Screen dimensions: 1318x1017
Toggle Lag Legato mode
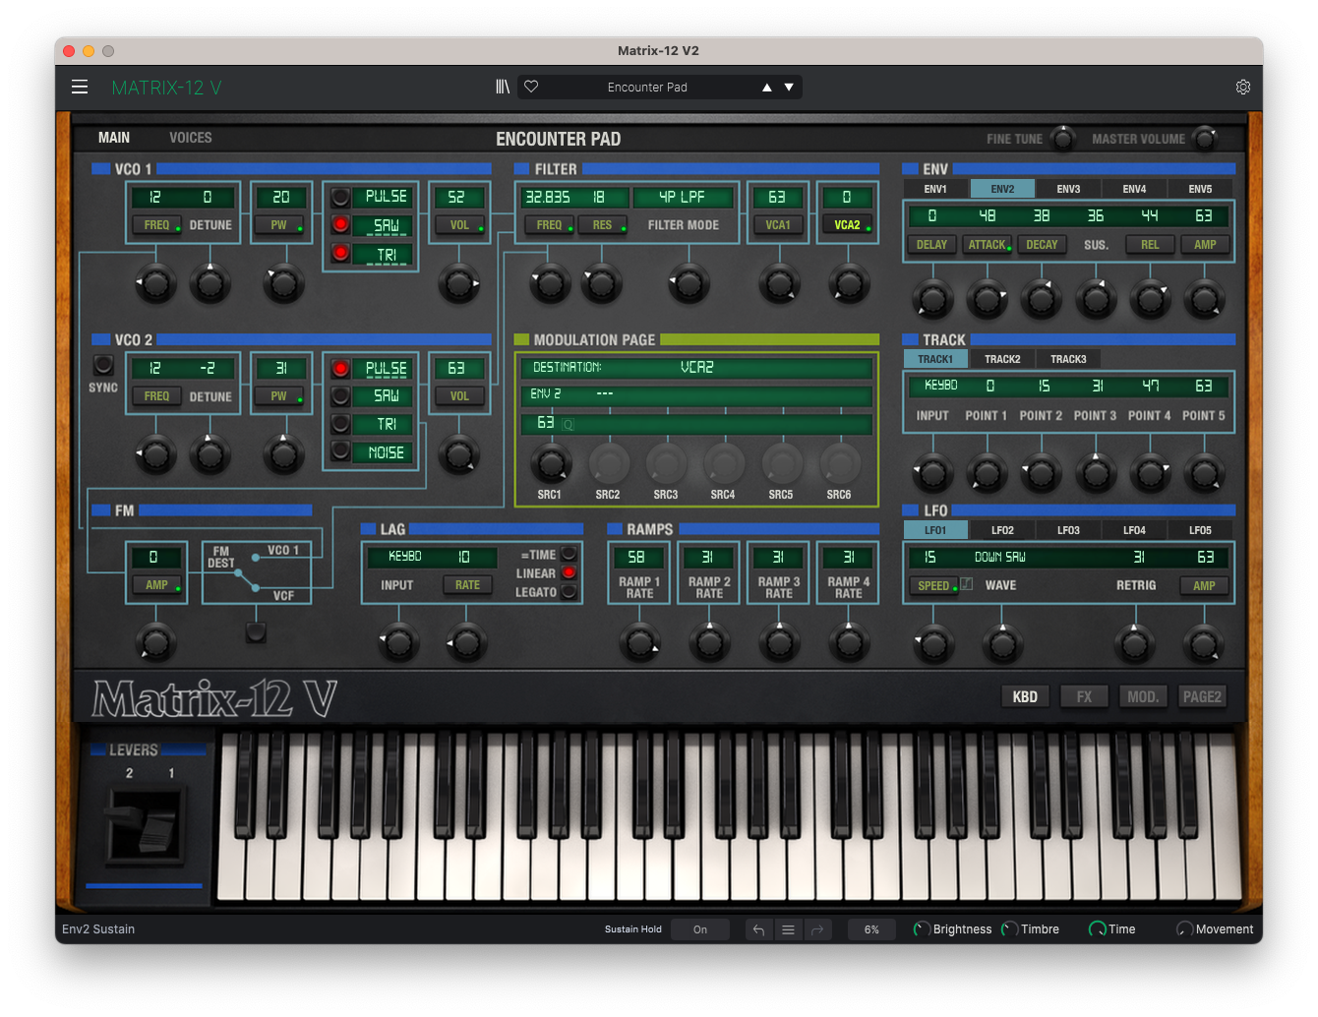click(x=569, y=592)
